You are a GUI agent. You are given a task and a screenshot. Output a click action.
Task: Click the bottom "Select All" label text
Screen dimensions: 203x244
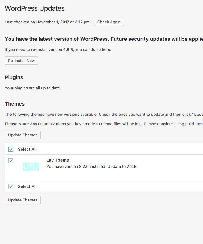tap(27, 186)
